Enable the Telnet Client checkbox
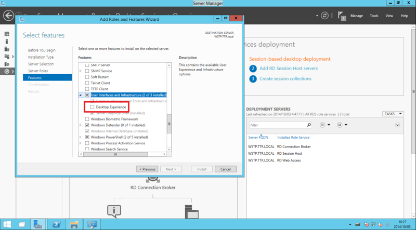416x230 pixels. 87,83
